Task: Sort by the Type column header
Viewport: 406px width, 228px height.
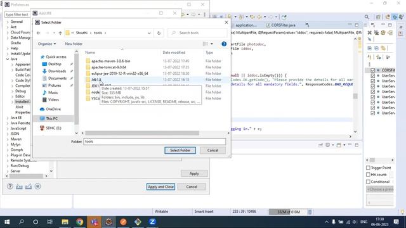Action: 209,53
